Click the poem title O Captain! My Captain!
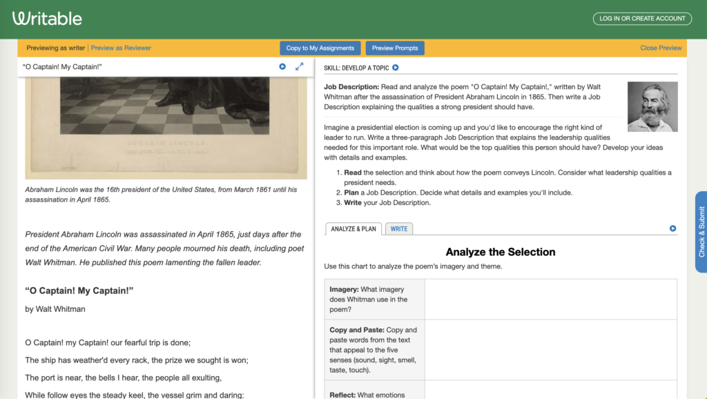The image size is (707, 399). 79,291
